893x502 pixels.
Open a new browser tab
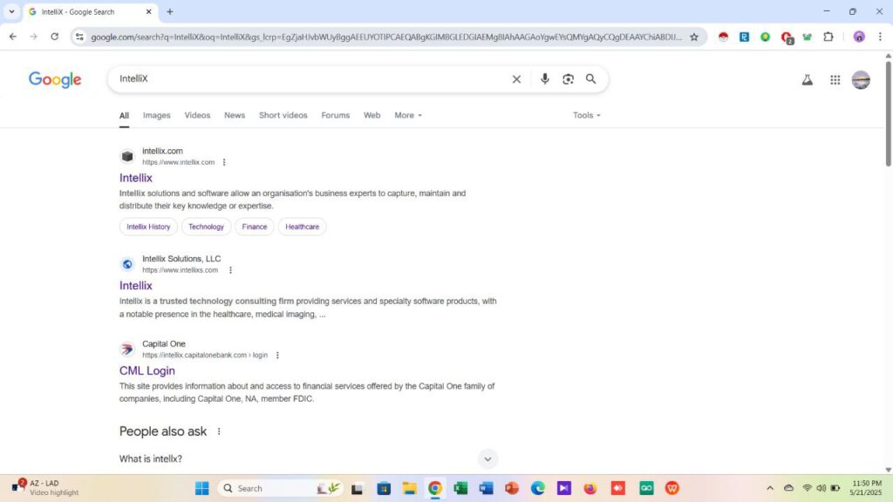(170, 11)
